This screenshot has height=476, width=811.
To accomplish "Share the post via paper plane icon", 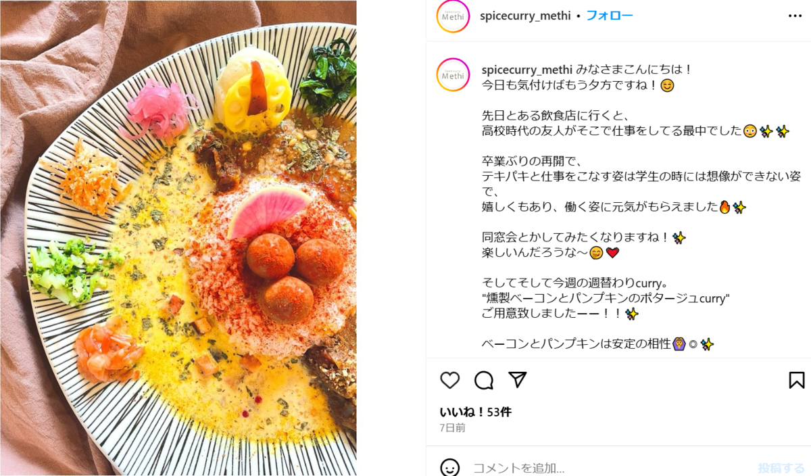I will 518,380.
